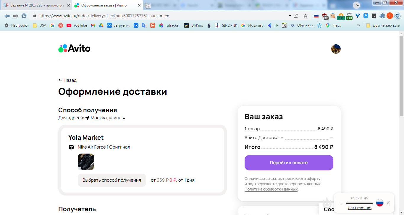Open the chess knight bookmark icon

(209, 25)
